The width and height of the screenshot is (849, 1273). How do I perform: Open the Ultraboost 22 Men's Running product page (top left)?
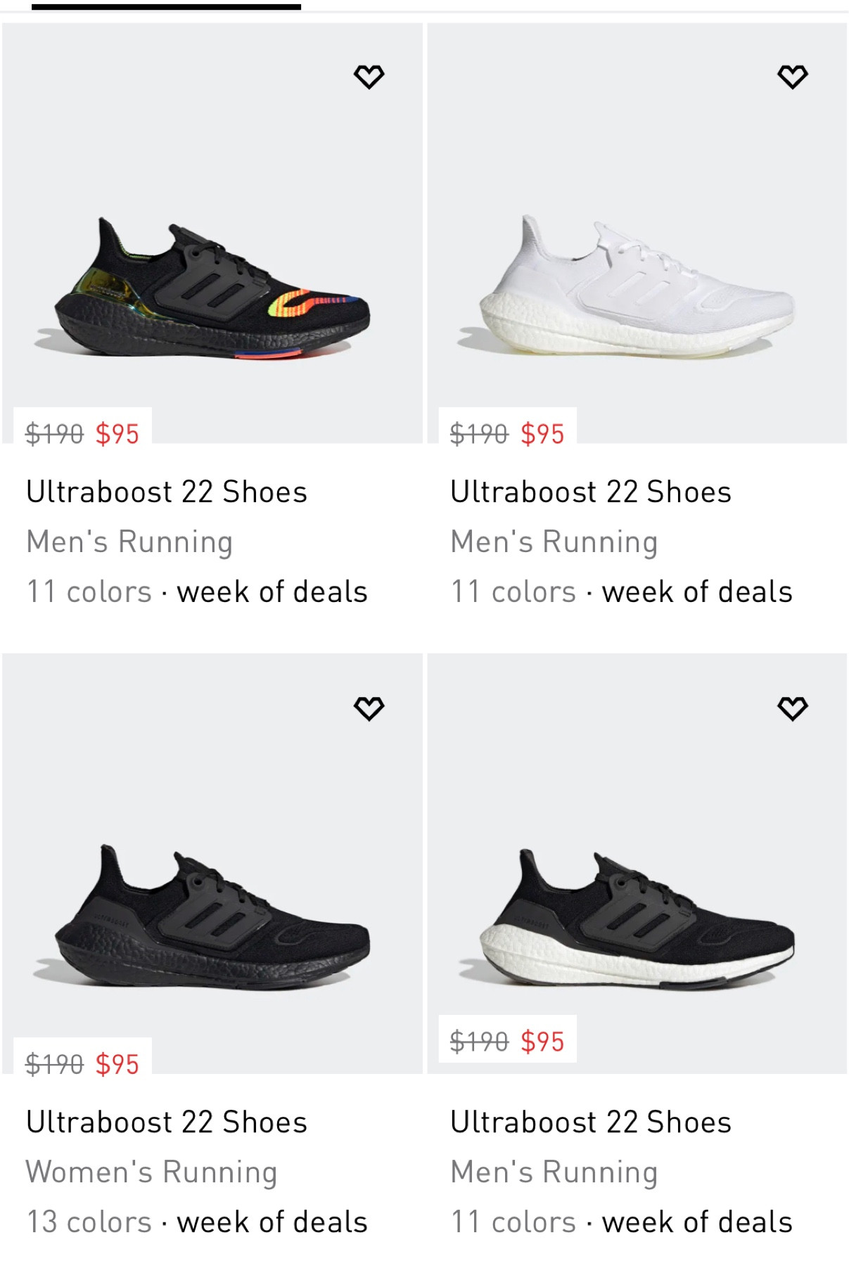coord(167,492)
